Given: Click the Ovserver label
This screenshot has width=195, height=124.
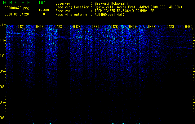Looking at the screenshot, I should 63,3.
